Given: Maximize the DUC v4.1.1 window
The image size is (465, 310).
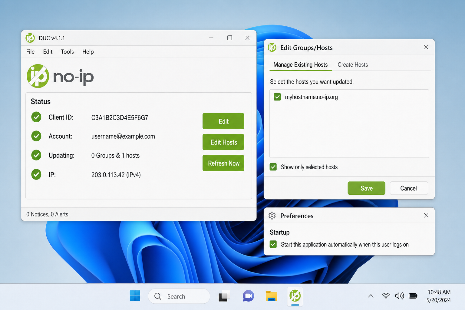Looking at the screenshot, I should [x=229, y=38].
